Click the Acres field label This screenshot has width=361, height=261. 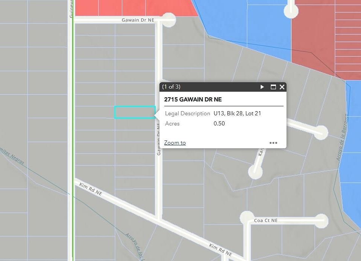point(172,124)
